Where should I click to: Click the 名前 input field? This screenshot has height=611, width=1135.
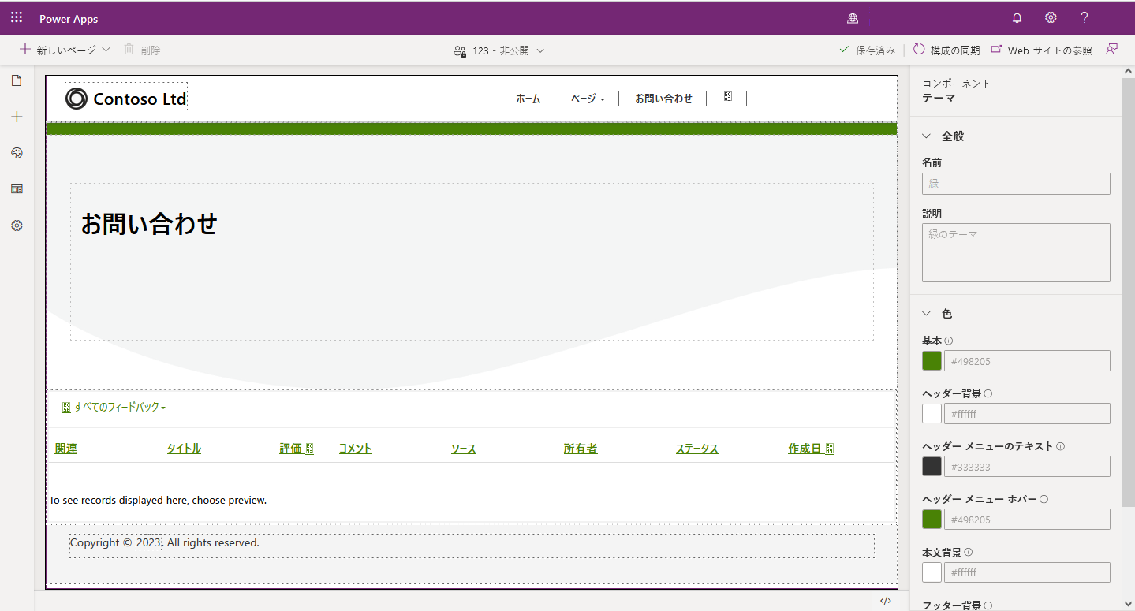click(x=1016, y=184)
